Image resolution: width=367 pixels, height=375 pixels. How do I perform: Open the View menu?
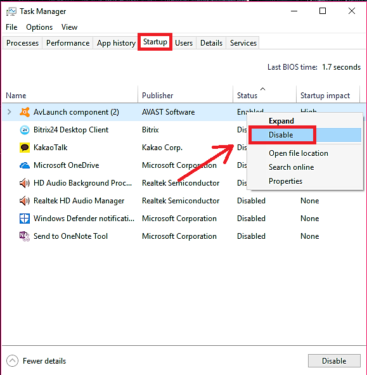point(69,27)
